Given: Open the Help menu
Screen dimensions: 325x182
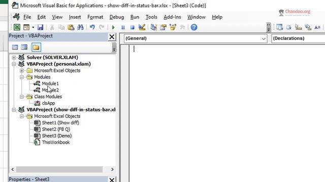Looking at the screenshot, I should click(217, 17).
